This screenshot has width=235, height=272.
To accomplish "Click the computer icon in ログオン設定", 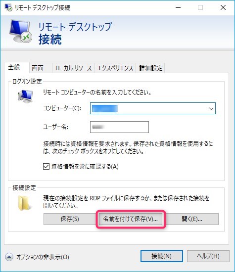I will point(25,96).
